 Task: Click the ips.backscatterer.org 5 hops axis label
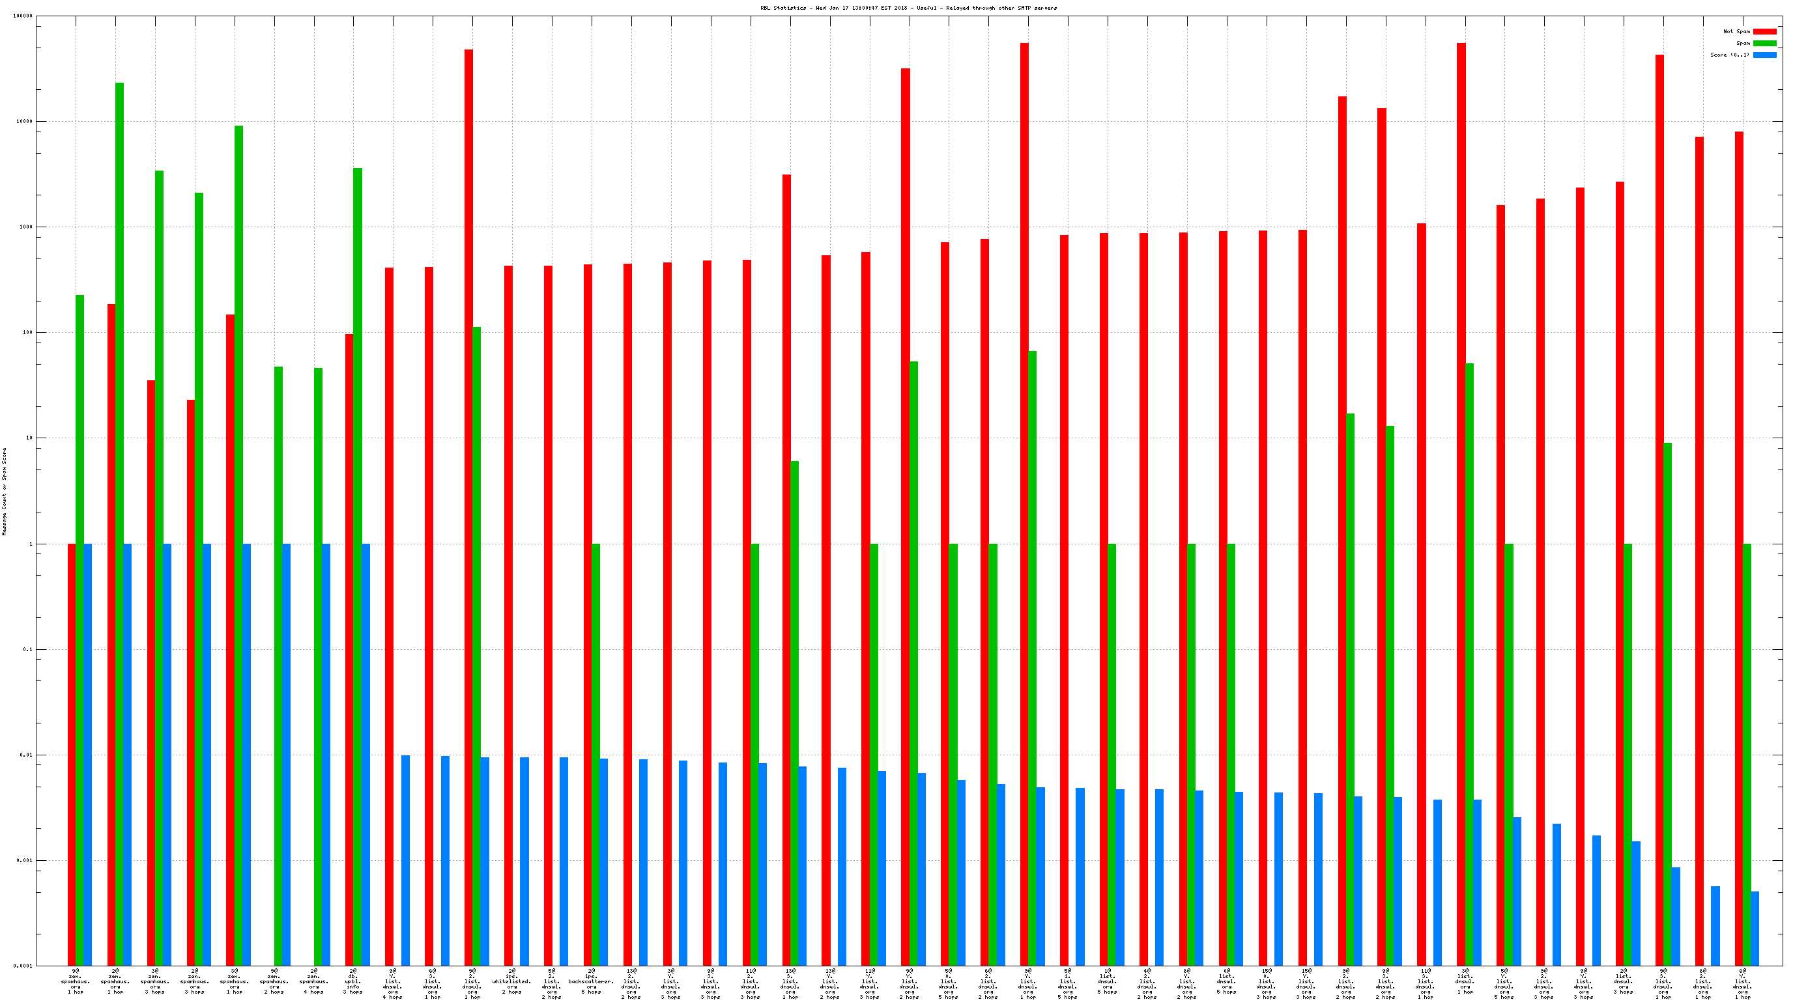point(591,981)
